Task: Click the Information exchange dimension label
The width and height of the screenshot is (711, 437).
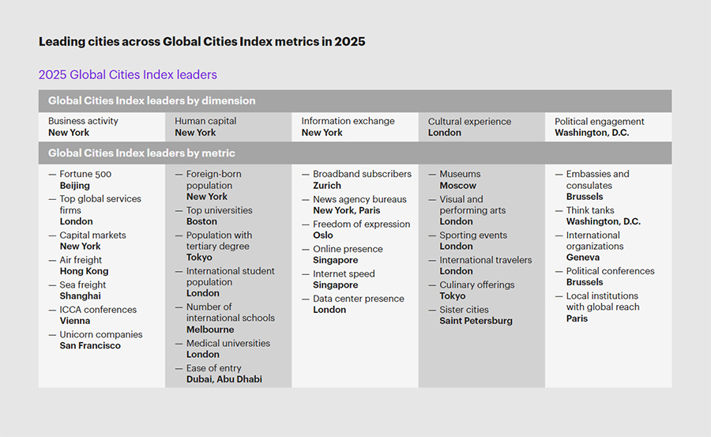Action: pyautogui.click(x=348, y=122)
